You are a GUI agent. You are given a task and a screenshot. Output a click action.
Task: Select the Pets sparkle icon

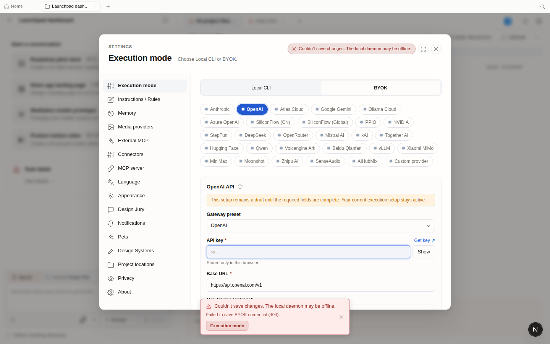[x=111, y=237]
